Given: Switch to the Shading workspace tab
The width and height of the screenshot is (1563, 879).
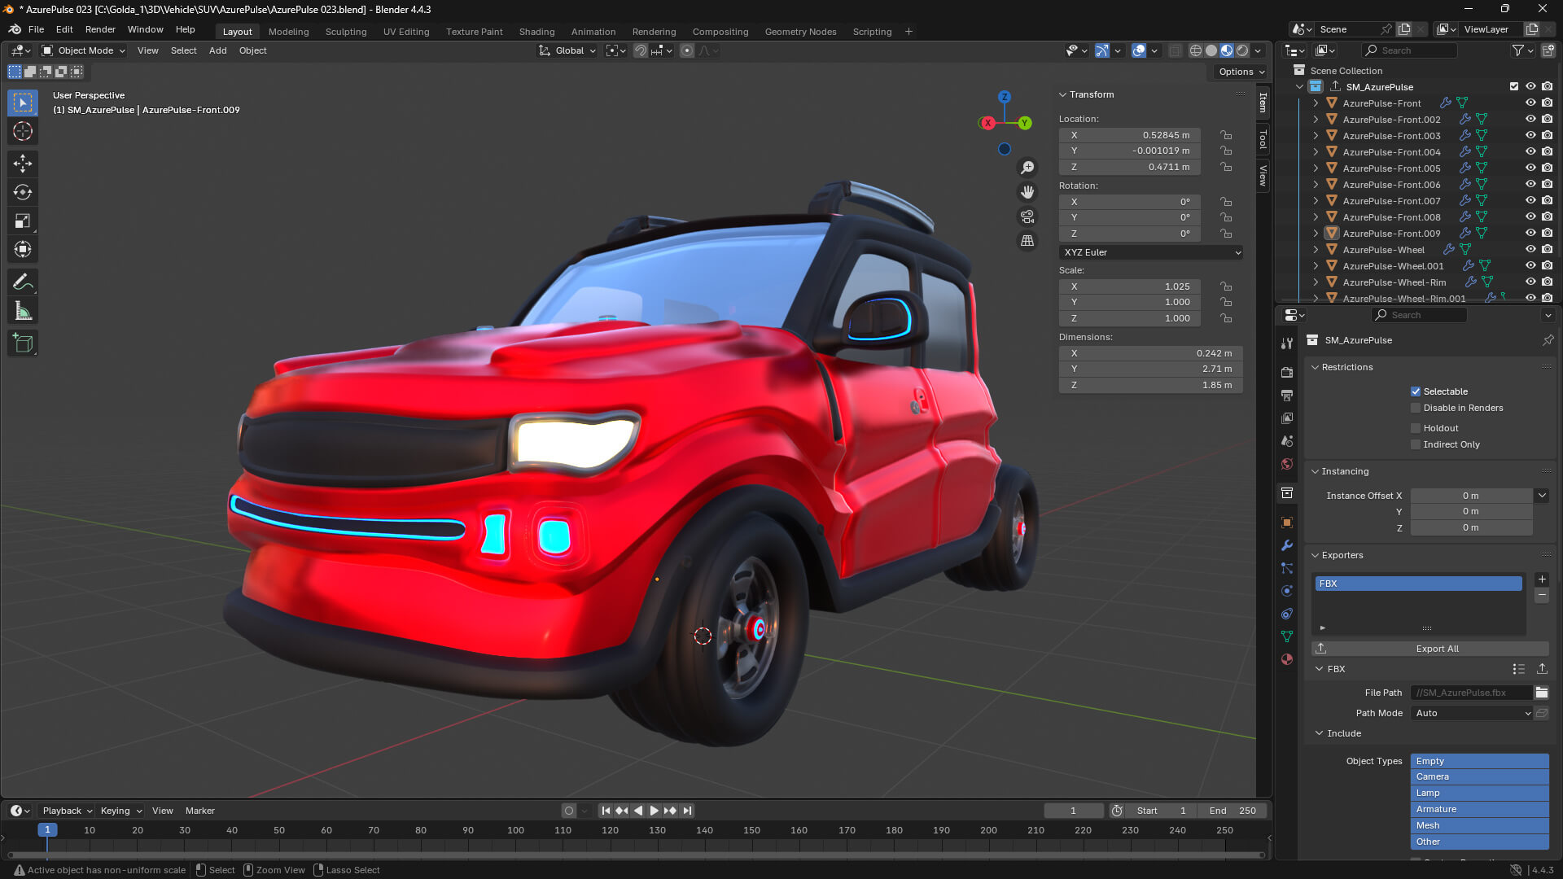Looking at the screenshot, I should pos(536,32).
